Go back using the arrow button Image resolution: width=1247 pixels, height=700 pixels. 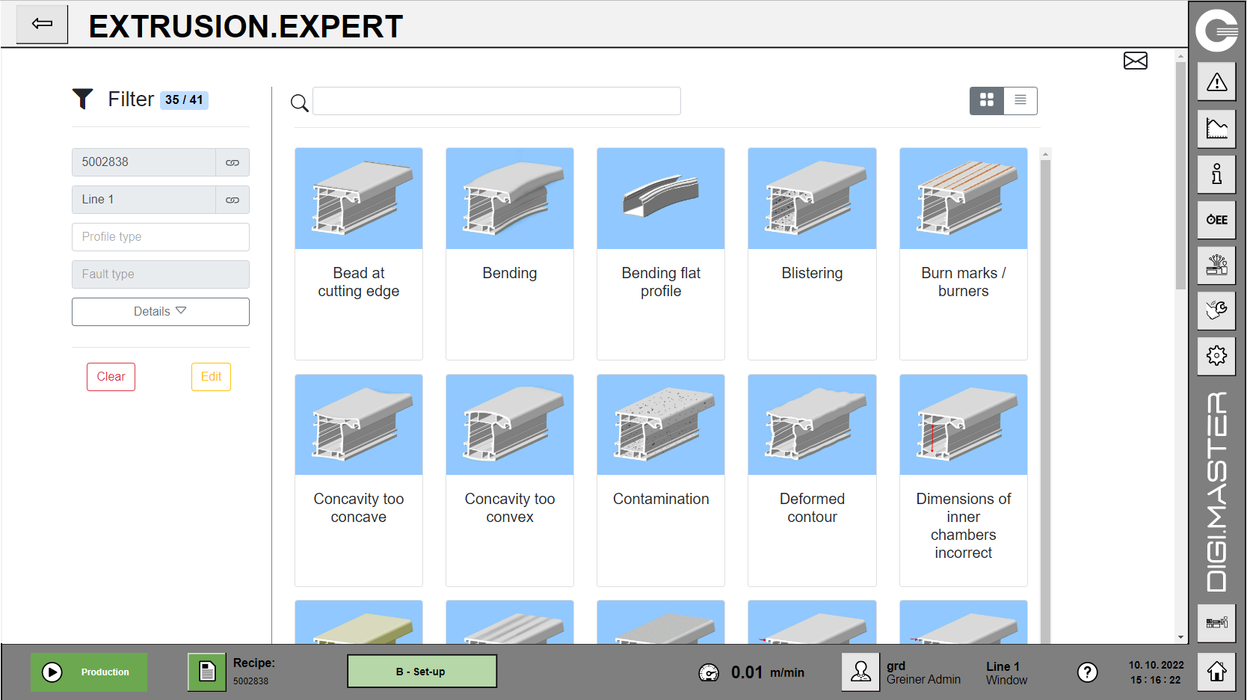coord(42,24)
